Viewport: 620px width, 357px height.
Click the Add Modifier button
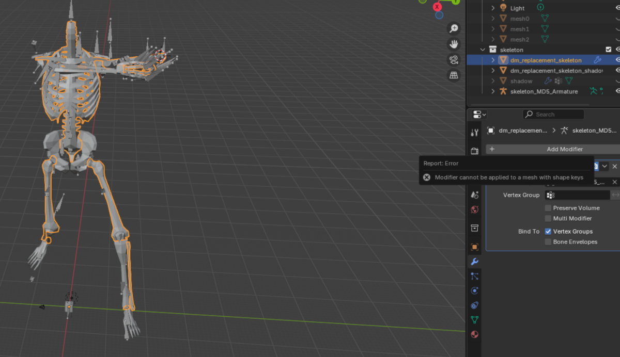click(x=552, y=149)
